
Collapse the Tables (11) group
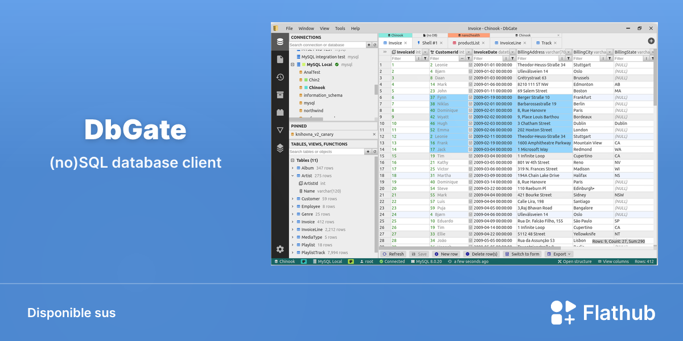coord(292,160)
